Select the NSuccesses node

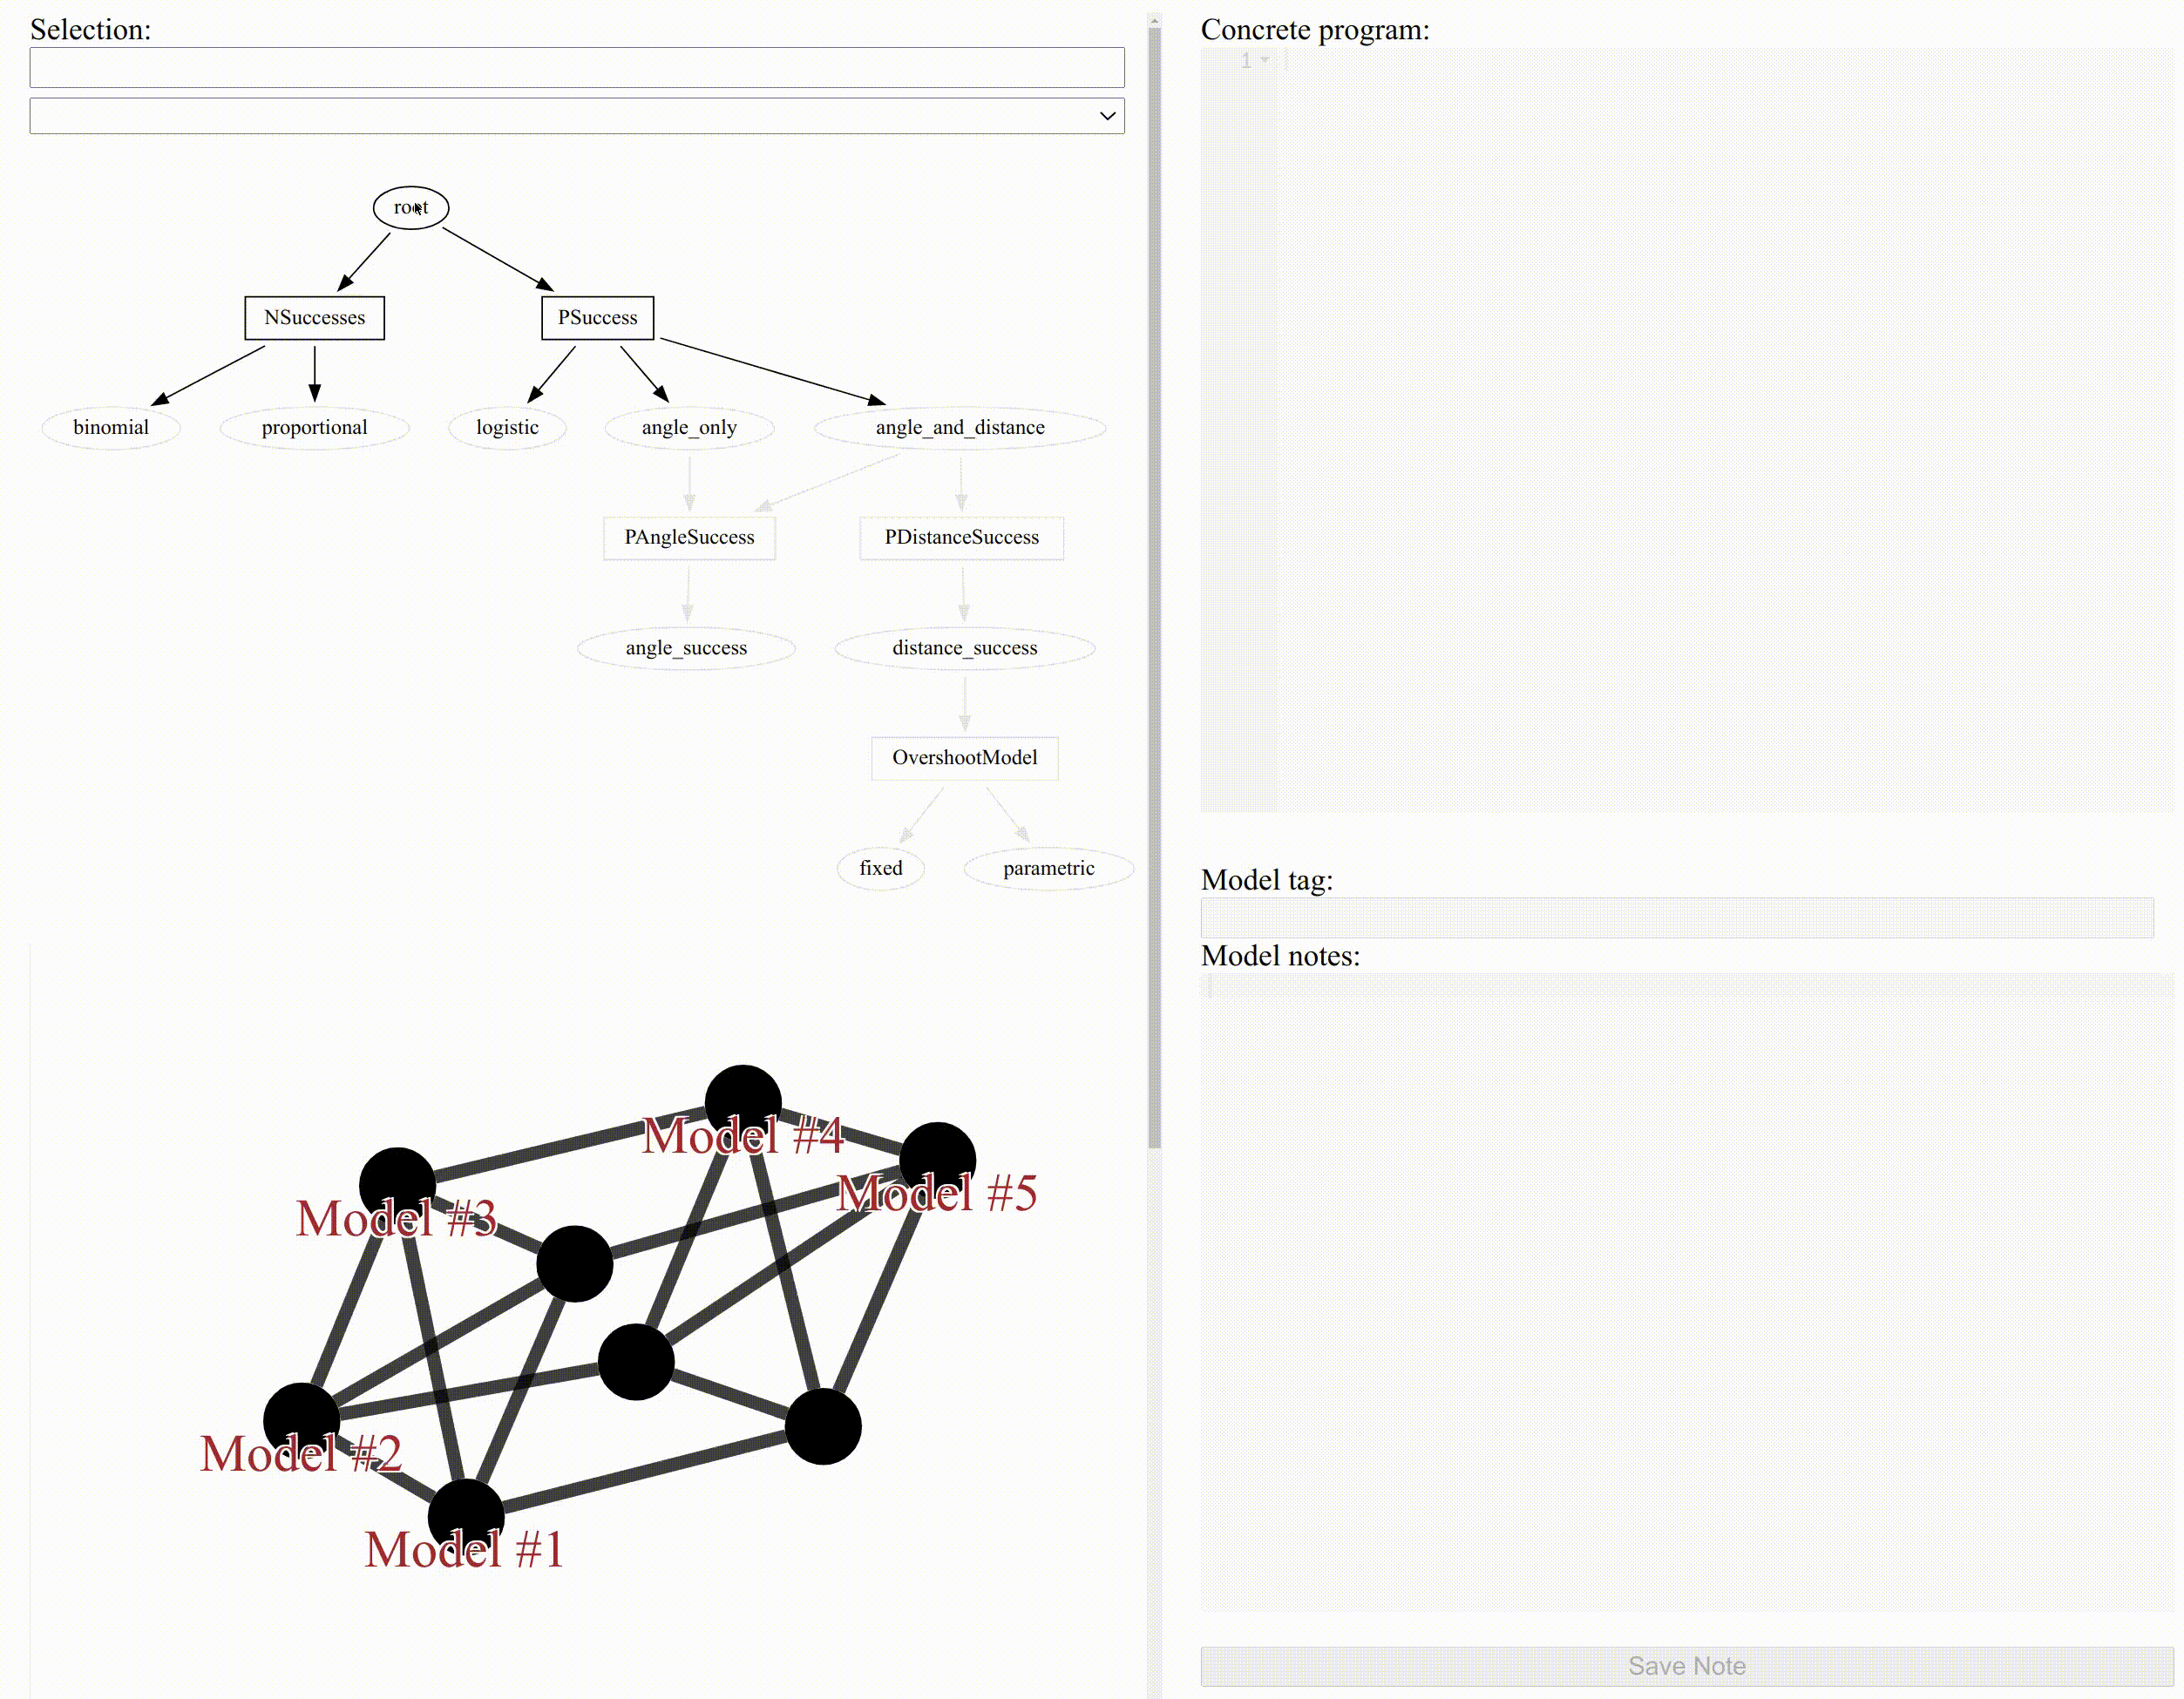click(314, 317)
